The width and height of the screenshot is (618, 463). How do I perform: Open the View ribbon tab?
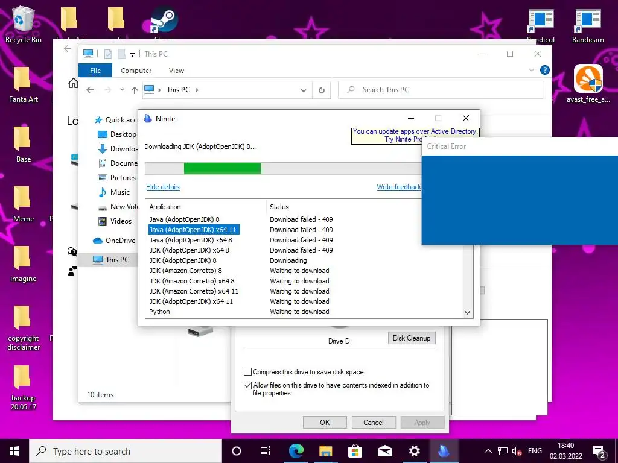point(176,71)
